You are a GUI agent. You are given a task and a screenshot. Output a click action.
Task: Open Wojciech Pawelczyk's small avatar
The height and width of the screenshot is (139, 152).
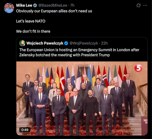point(22,43)
